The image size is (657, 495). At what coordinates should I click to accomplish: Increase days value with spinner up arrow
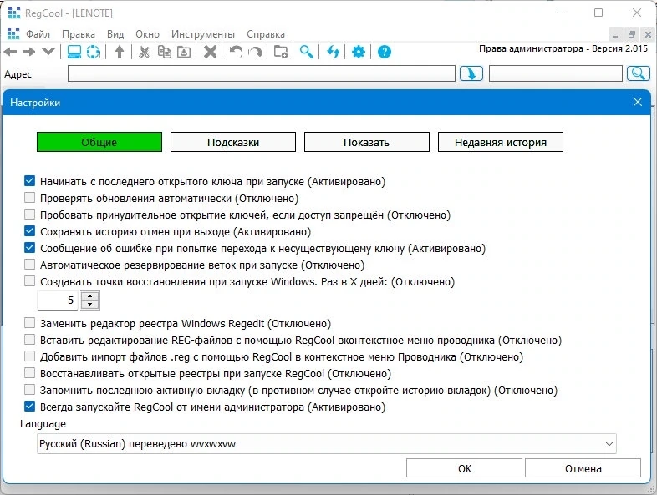pos(89,295)
